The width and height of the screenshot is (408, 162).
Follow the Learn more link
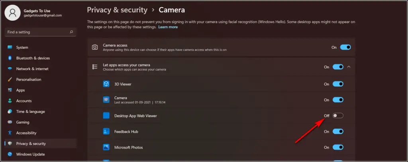(x=168, y=27)
